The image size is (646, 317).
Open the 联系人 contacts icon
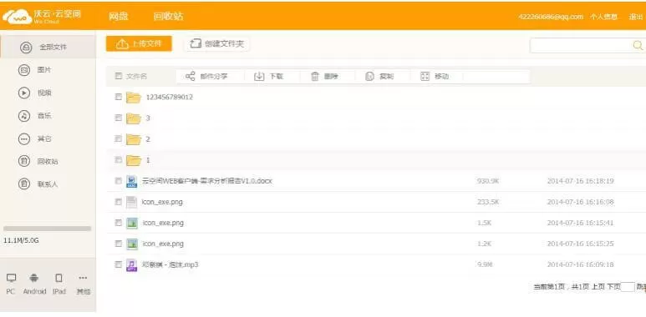click(x=24, y=184)
